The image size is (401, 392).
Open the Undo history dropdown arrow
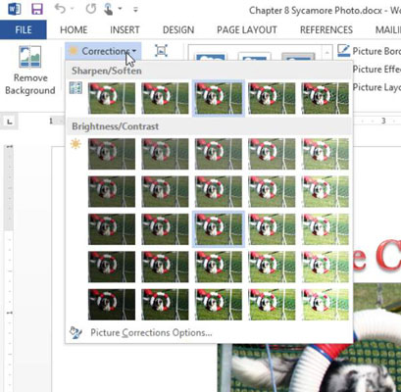coord(72,9)
